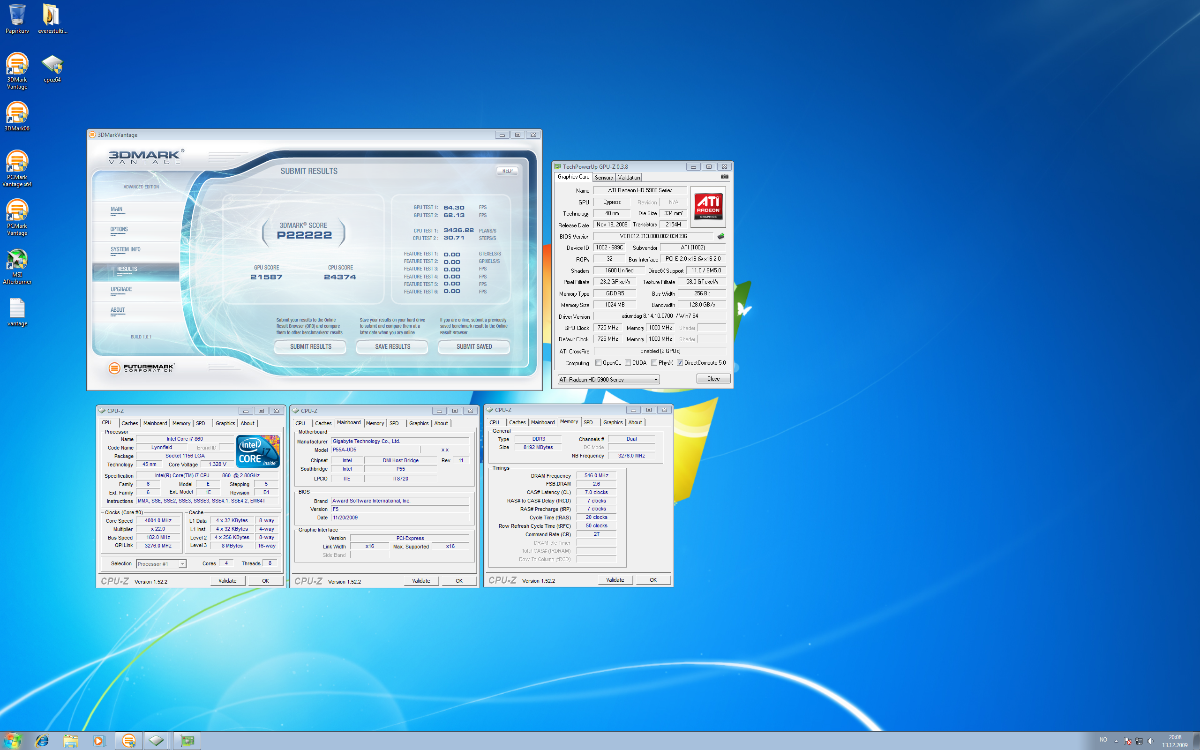Switch to CPU-Z taskbar button
The width and height of the screenshot is (1200, 750).
pyautogui.click(x=157, y=741)
